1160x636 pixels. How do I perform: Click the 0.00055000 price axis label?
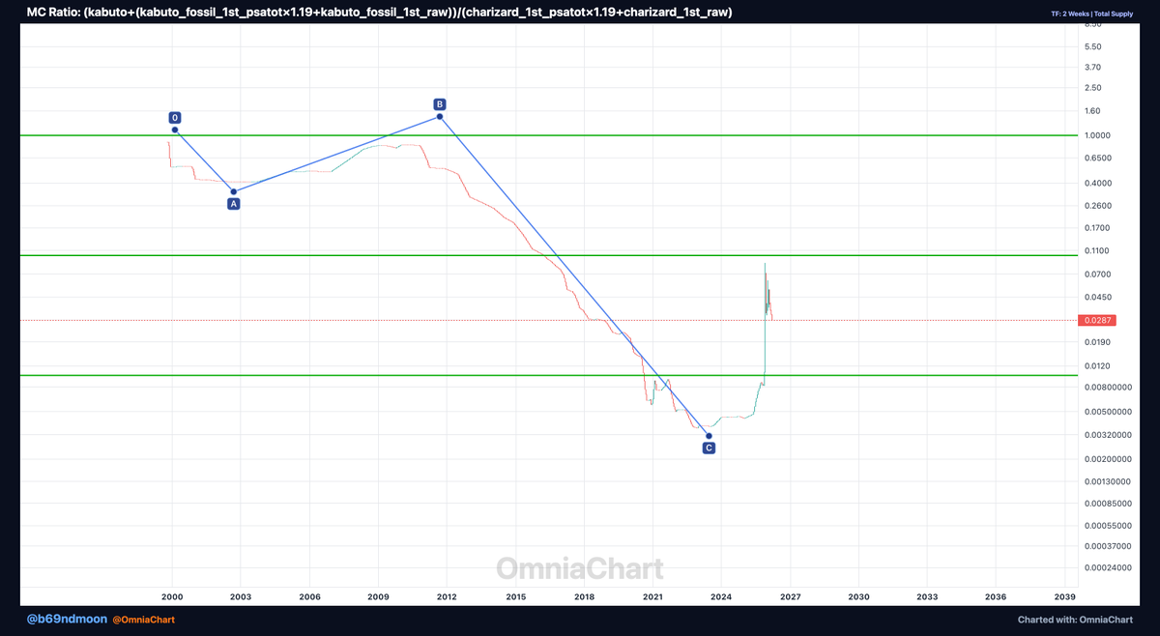click(1110, 525)
